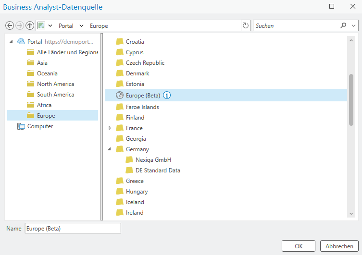Click the Name text field
Viewport: 362px width, 255px height.
[73, 228]
